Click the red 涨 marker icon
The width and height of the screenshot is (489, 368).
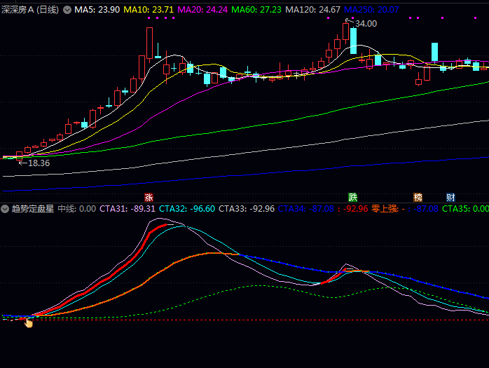coord(149,197)
